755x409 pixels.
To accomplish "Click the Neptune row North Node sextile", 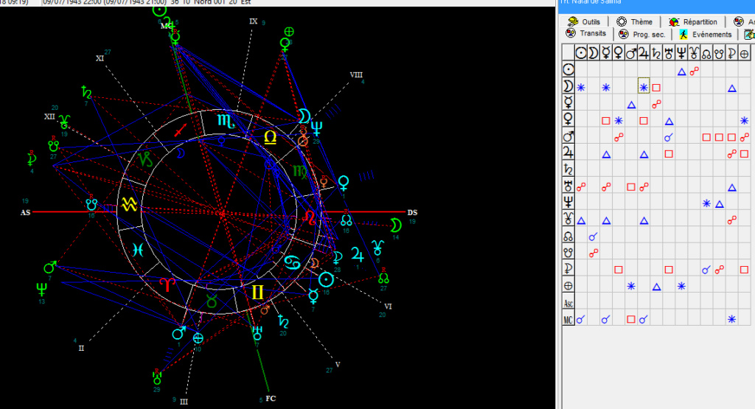I will [x=706, y=203].
